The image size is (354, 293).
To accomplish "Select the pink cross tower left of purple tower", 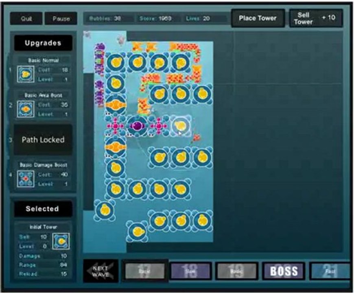I will [116, 126].
